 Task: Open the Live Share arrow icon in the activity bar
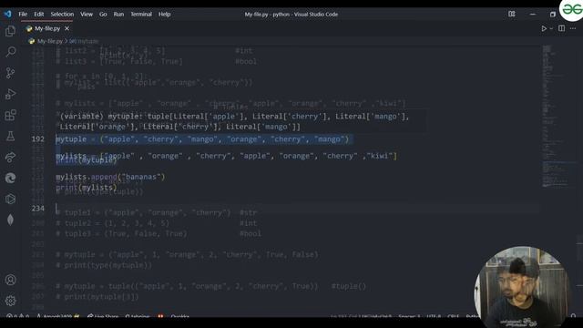pyautogui.click(x=10, y=157)
